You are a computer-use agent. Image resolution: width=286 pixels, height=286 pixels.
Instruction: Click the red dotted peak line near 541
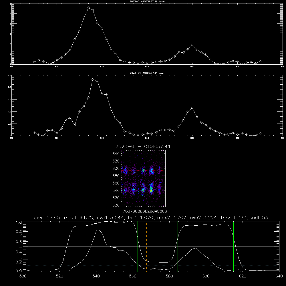pos(98,246)
